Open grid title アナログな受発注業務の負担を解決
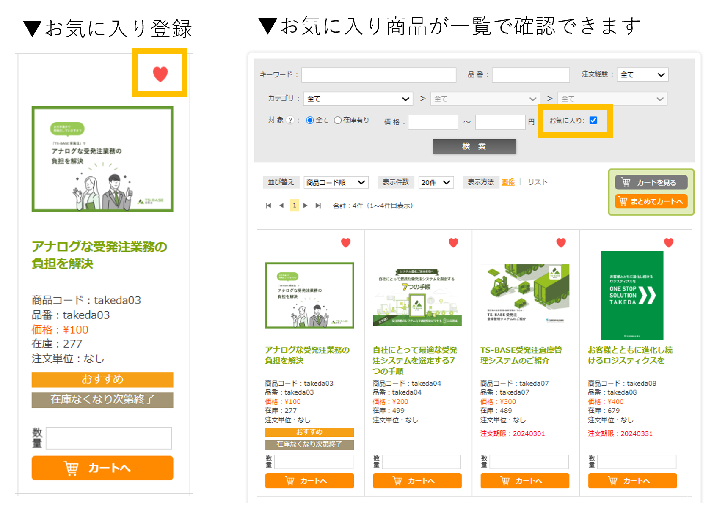 [307, 355]
